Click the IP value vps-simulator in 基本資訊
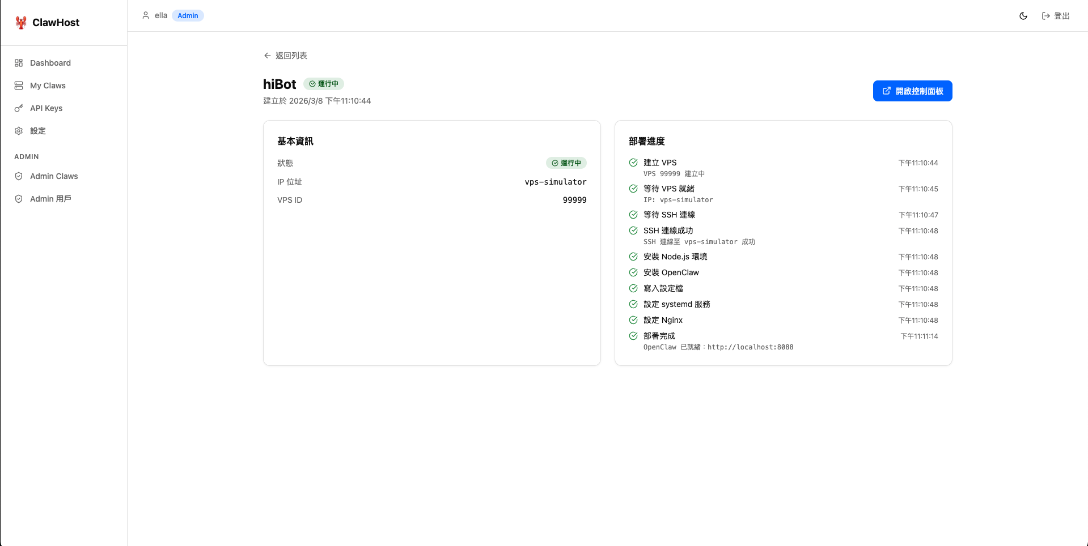 [x=556, y=182]
